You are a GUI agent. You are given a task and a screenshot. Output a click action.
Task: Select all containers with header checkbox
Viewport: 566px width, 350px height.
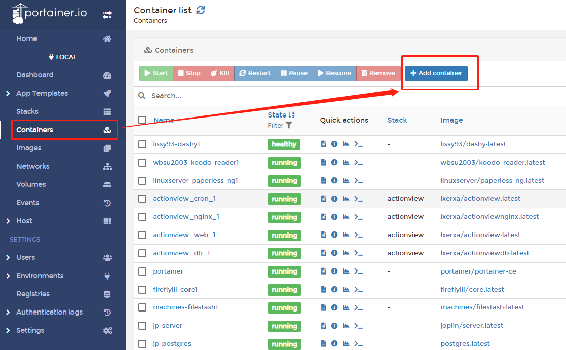(142, 120)
